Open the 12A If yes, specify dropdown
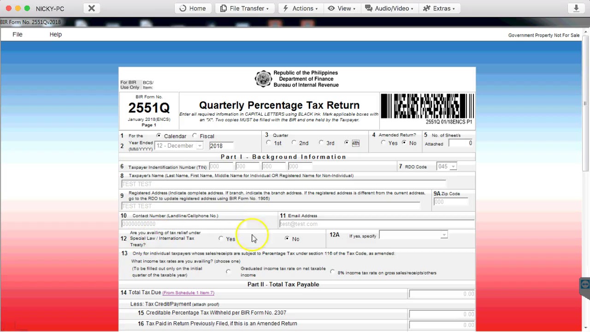590x332 pixels. click(x=413, y=235)
